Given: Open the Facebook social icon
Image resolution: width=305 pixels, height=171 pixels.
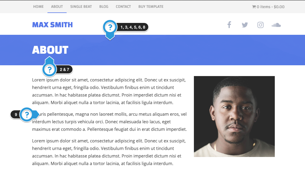Looking at the screenshot, I should 229,25.
